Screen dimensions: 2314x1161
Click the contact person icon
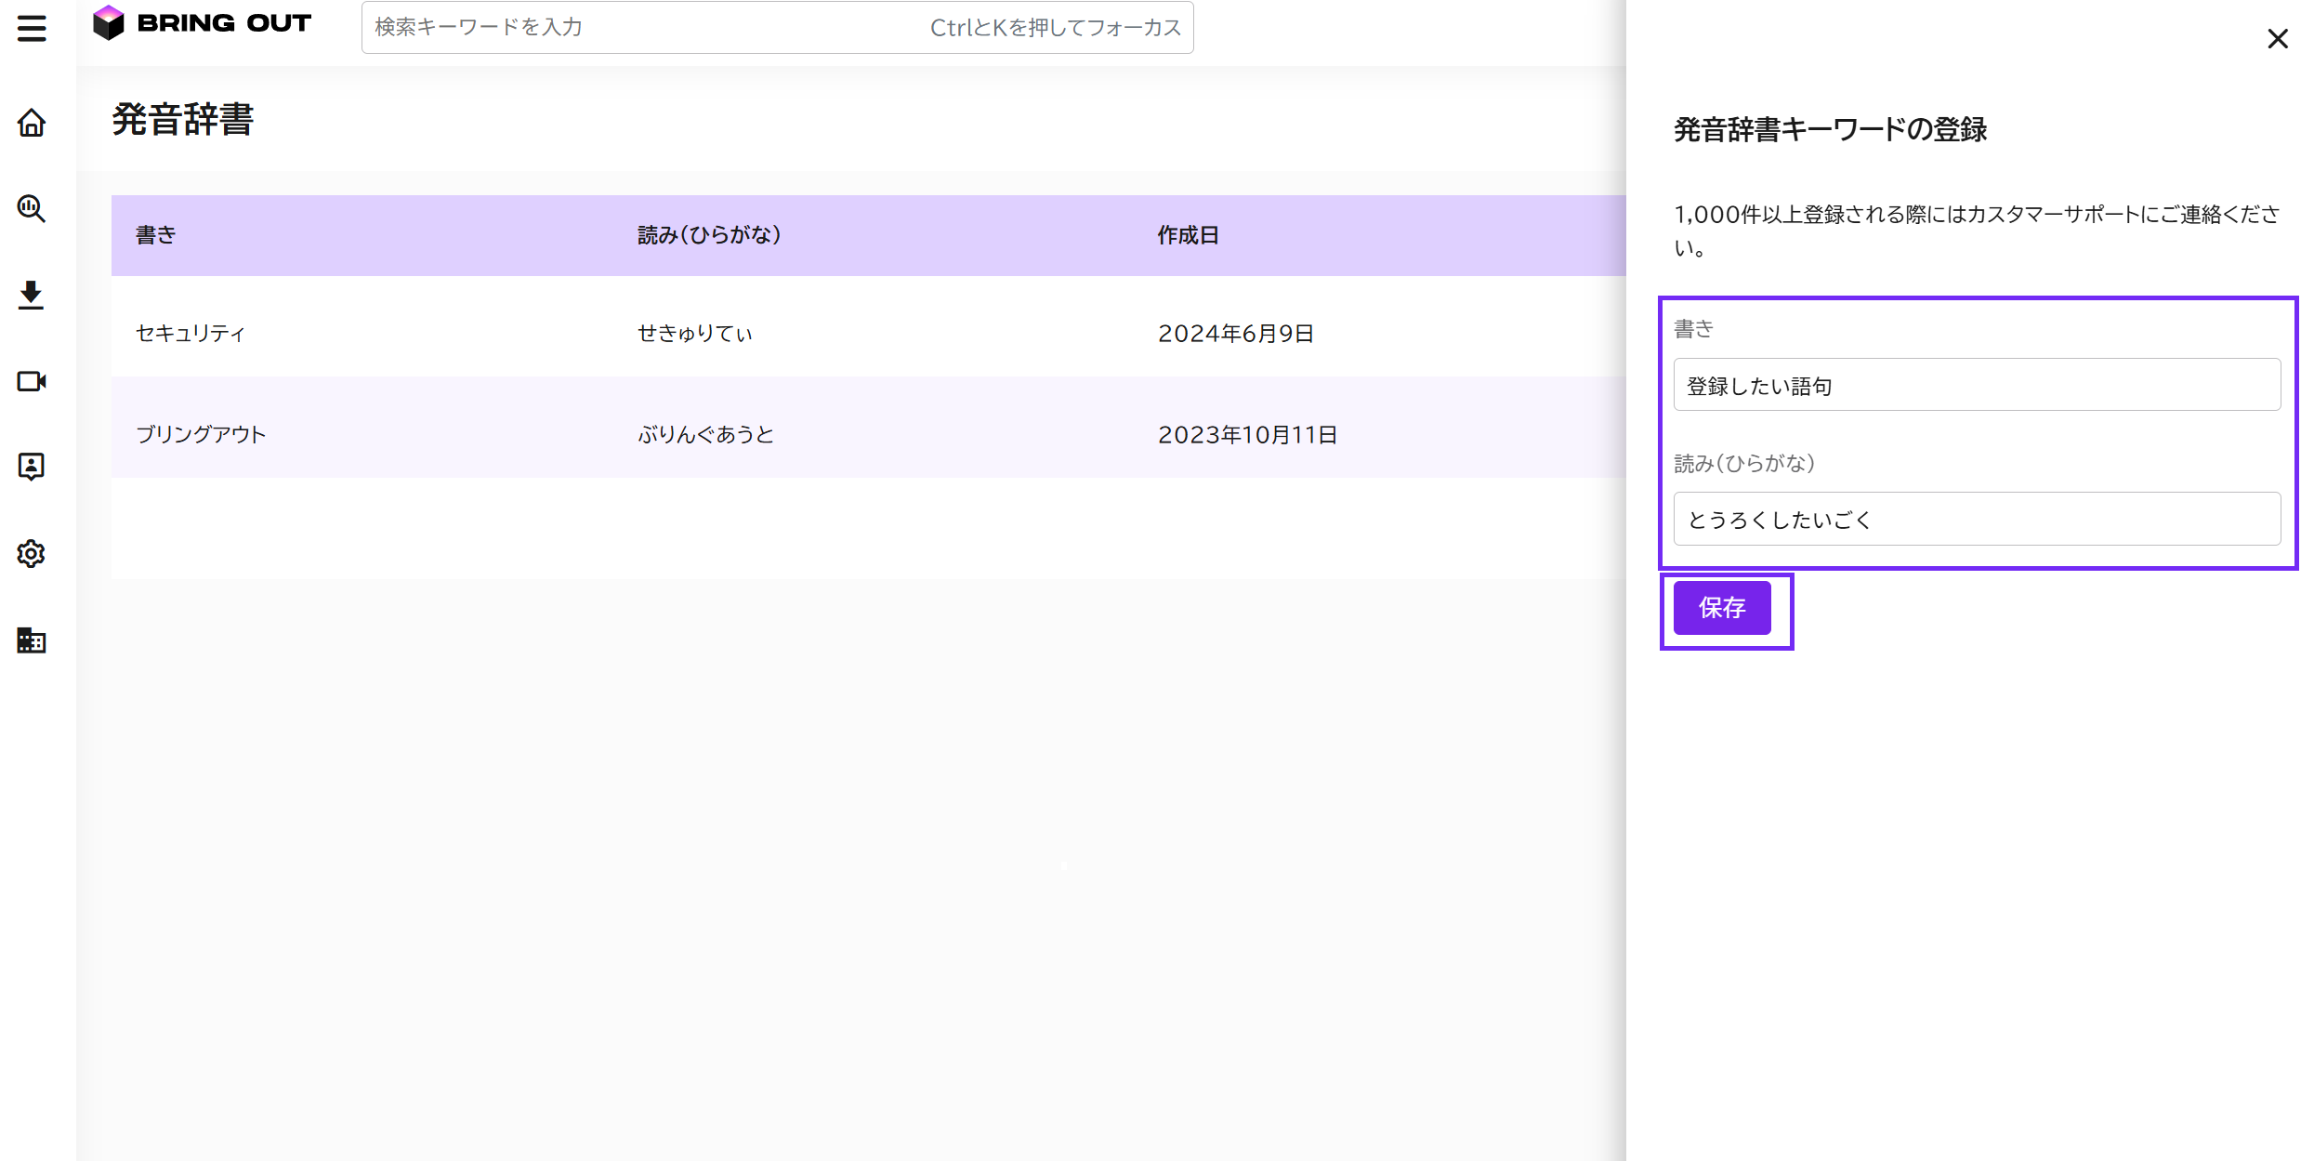pos(32,467)
